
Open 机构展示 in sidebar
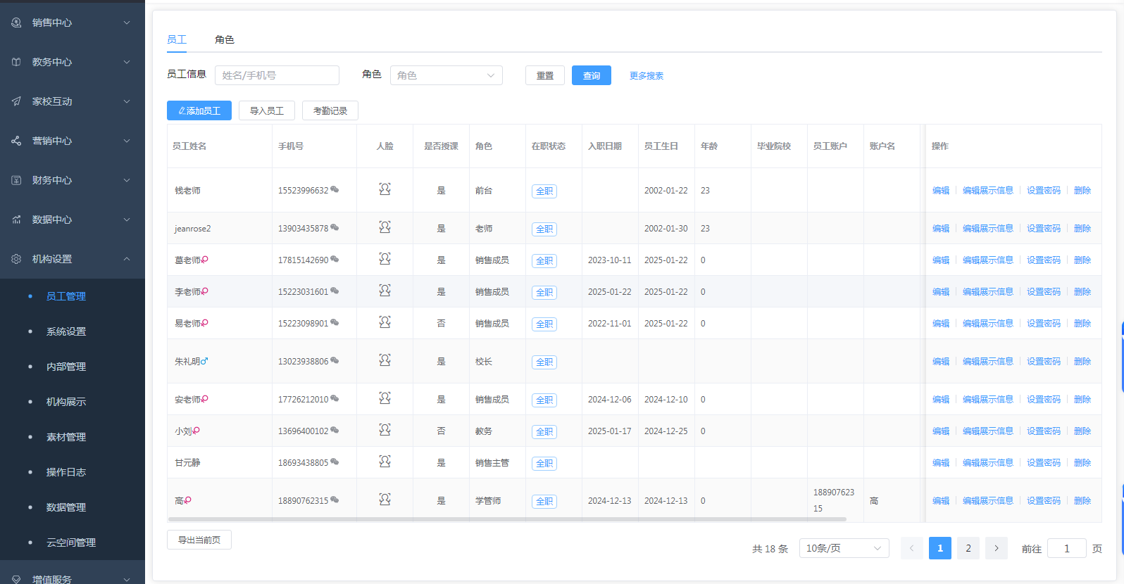click(66, 402)
